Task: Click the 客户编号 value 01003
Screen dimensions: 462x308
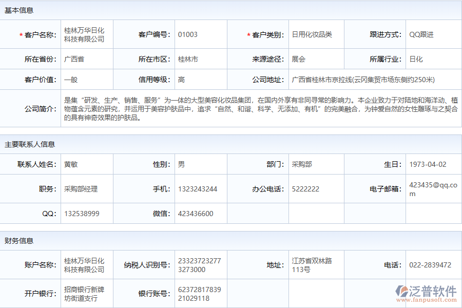Action: pos(185,34)
